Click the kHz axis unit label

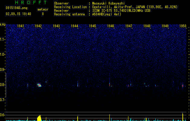(3, 25)
